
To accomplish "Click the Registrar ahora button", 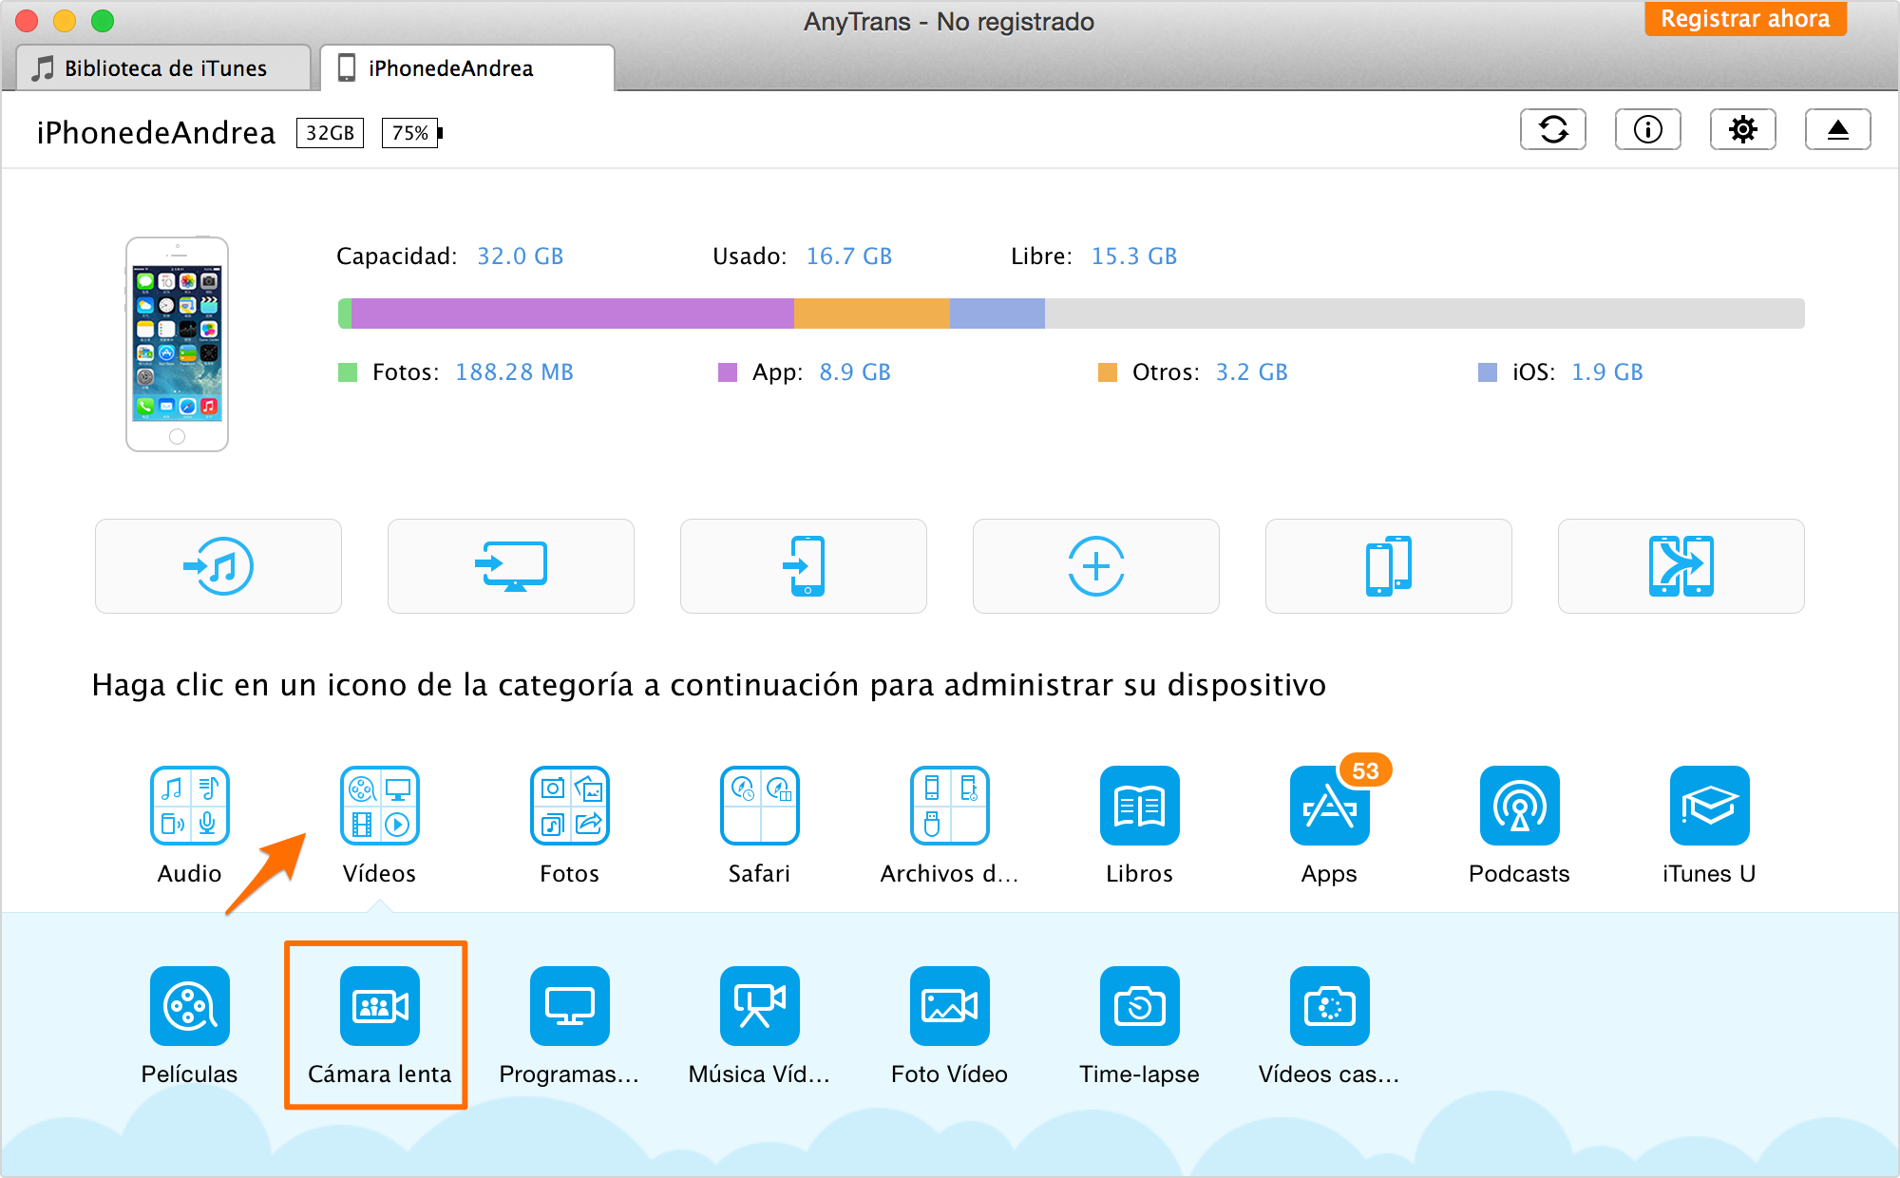I will (1745, 19).
